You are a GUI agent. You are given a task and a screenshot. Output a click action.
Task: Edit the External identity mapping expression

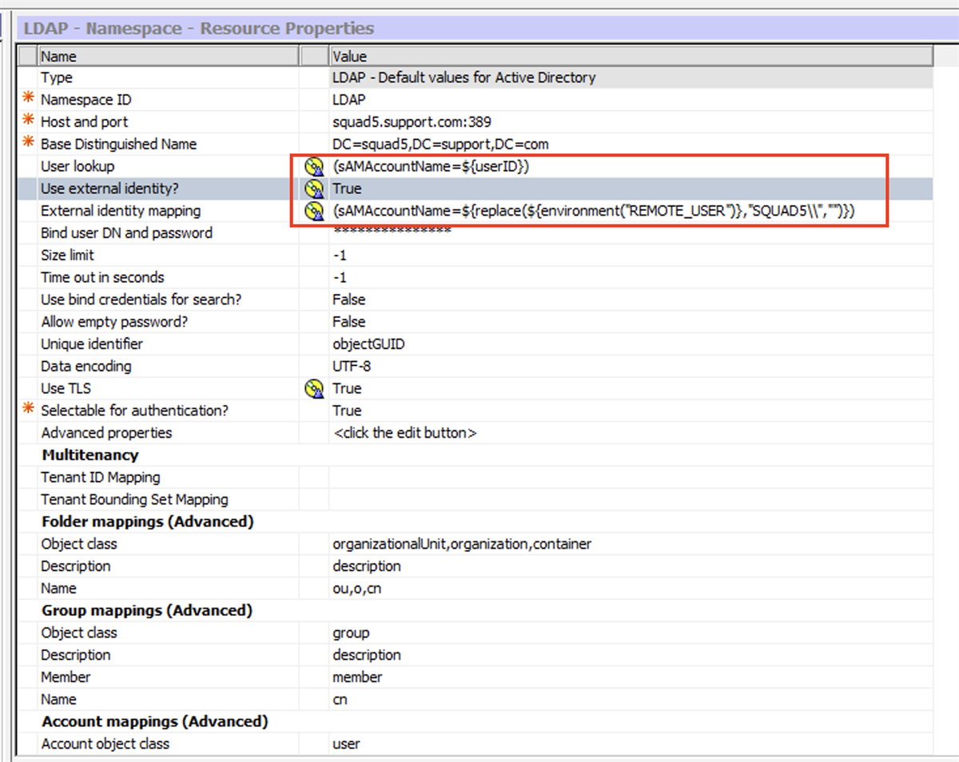(x=595, y=212)
